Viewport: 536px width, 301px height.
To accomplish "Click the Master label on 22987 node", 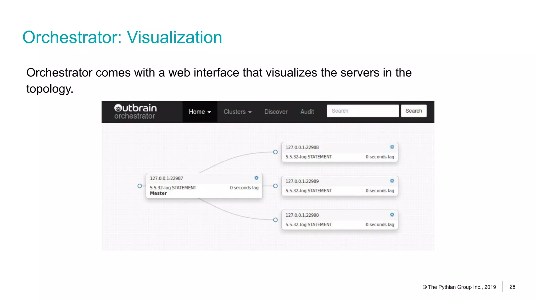I will (158, 193).
